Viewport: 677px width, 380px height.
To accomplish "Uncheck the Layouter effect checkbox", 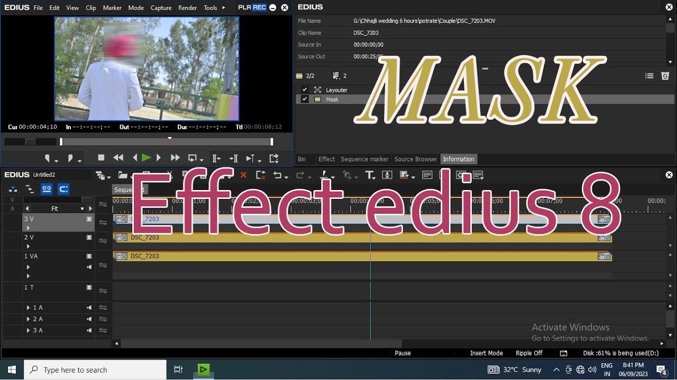I will tap(304, 90).
